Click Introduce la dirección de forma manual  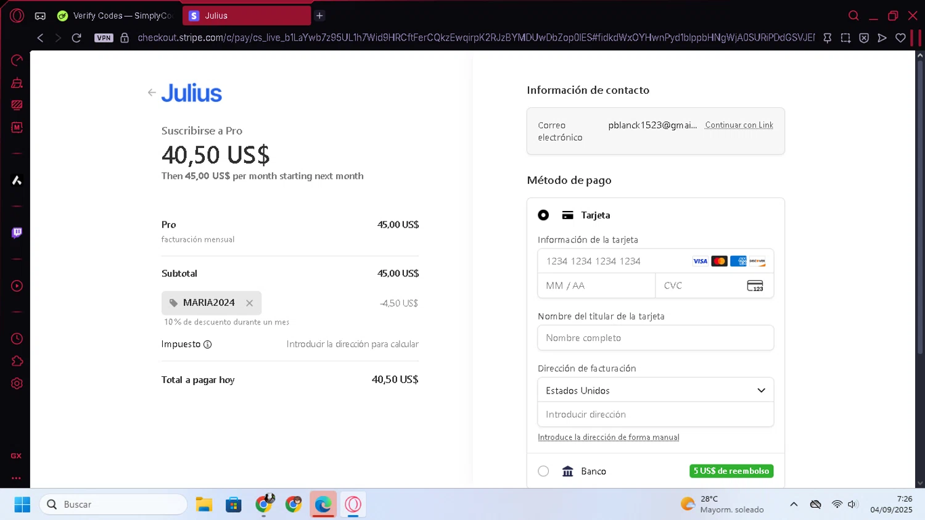click(608, 437)
